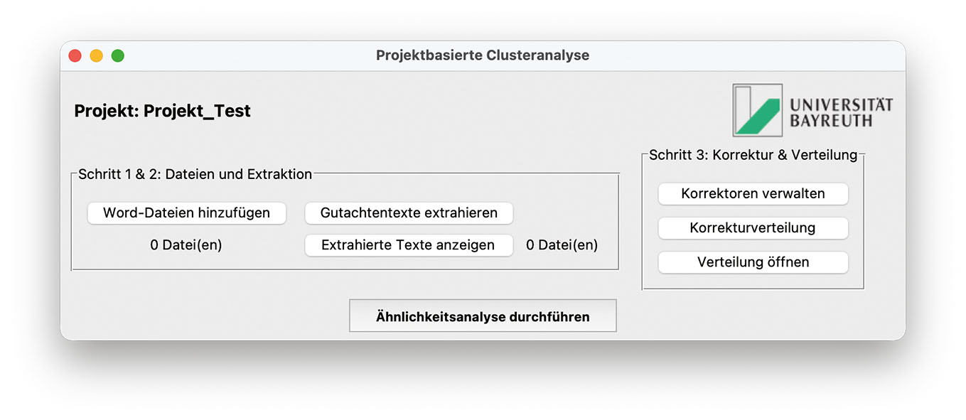Close the Projektbasierte Clusteranalyse window
966x420 pixels.
click(x=75, y=55)
